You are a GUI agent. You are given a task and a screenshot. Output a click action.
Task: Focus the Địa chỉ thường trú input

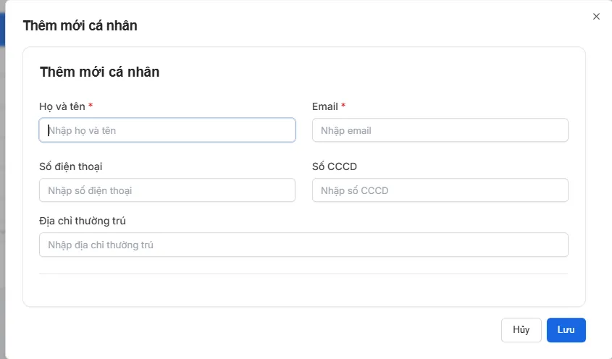point(303,245)
